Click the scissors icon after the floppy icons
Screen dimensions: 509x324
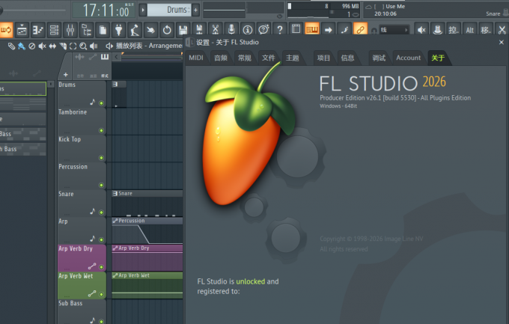[x=216, y=30]
